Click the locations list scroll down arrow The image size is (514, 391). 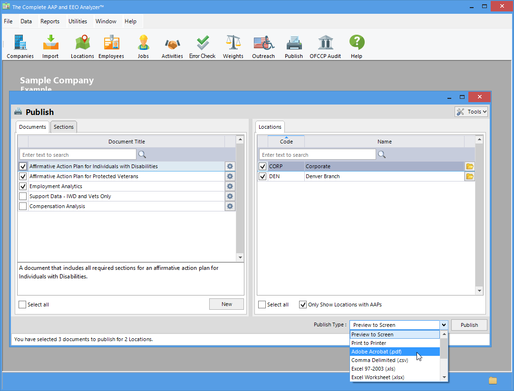(480, 290)
